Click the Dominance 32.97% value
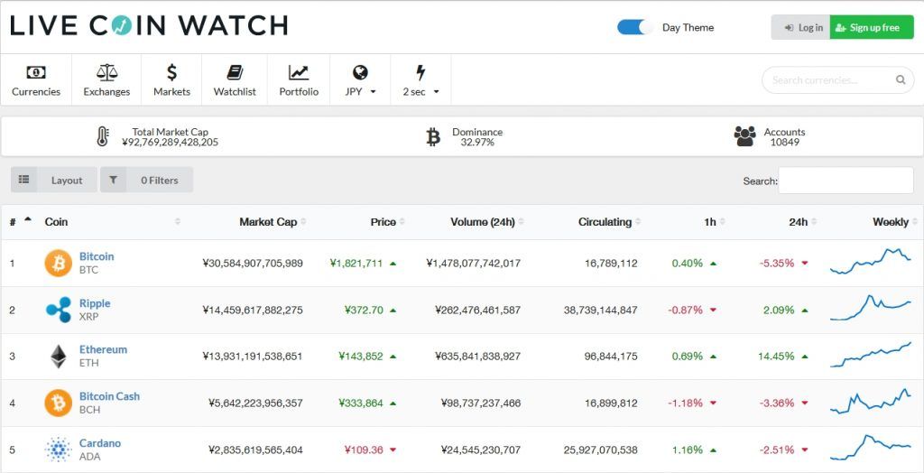 pos(477,142)
